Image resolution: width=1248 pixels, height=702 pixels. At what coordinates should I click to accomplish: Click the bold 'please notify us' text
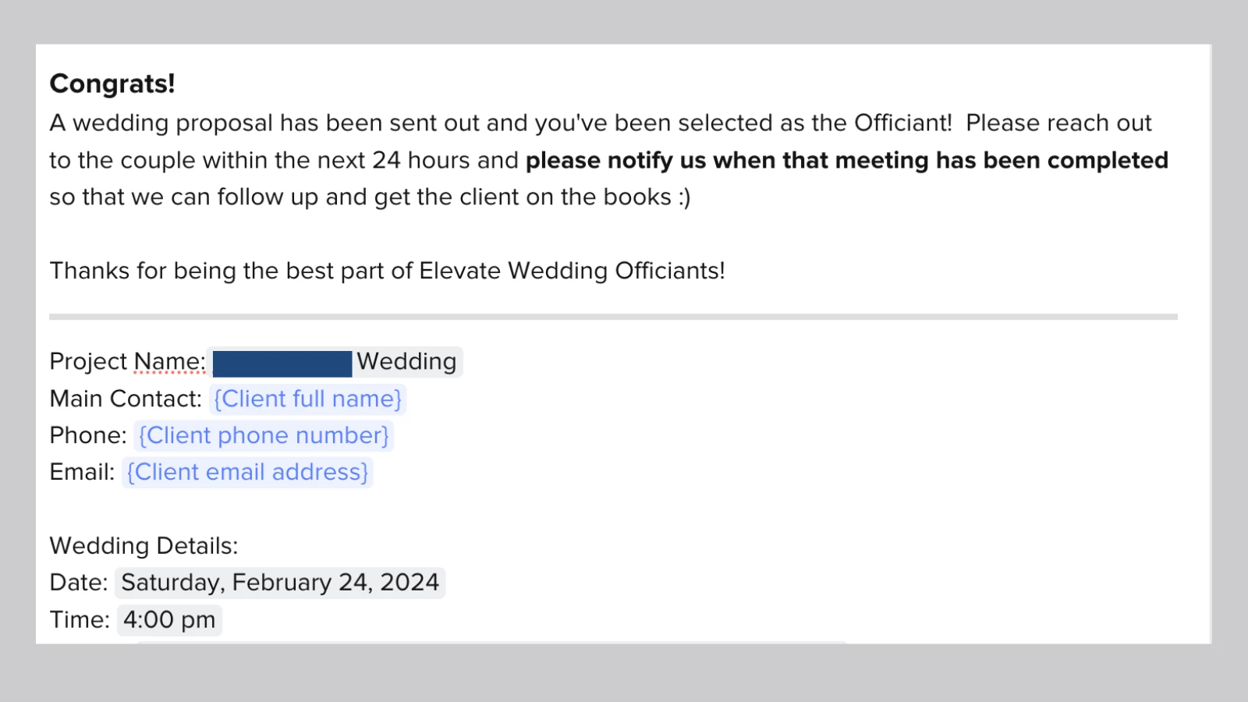[616, 161]
